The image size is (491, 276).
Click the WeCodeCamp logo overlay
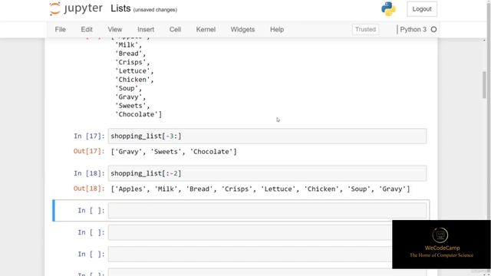441,244
